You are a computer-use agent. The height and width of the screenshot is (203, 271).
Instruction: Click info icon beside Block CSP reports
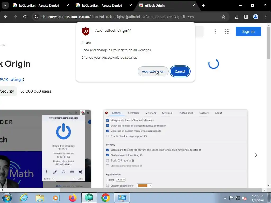(x=133, y=160)
